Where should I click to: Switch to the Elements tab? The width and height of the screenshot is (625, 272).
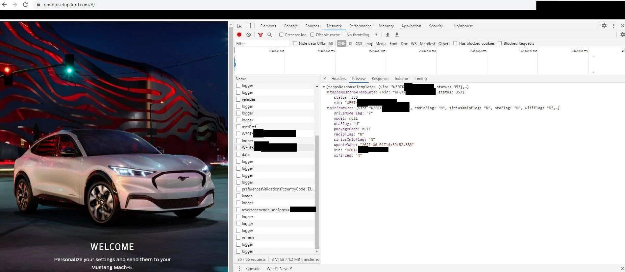[268, 26]
